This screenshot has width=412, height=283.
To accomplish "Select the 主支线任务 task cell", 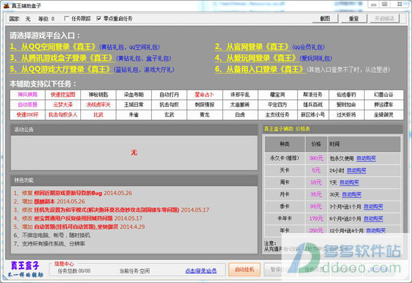I will pyautogui.click(x=277, y=115).
